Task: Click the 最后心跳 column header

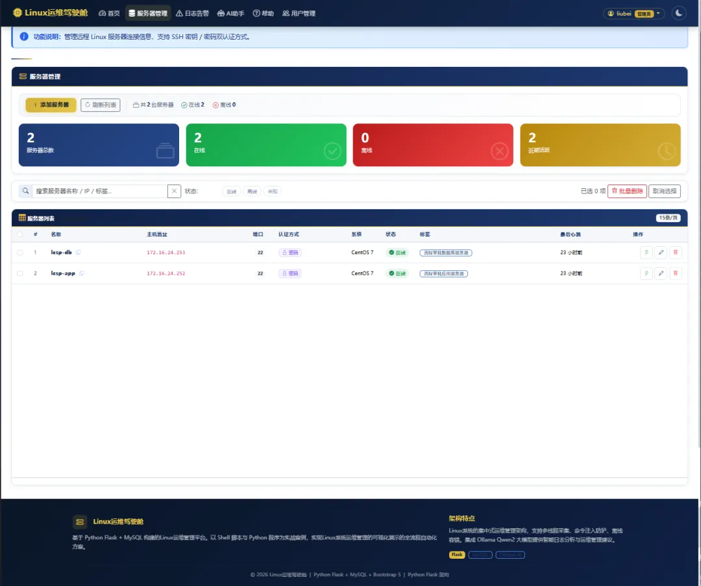Action: click(x=571, y=235)
